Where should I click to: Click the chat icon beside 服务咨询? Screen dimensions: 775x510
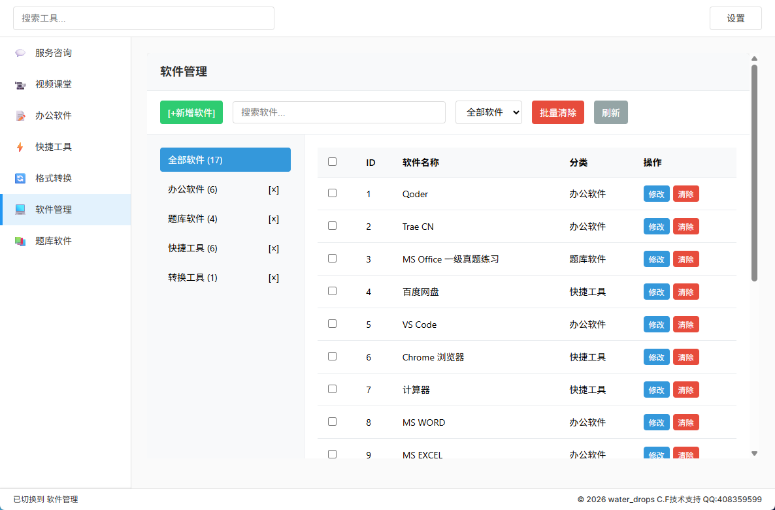pos(20,53)
